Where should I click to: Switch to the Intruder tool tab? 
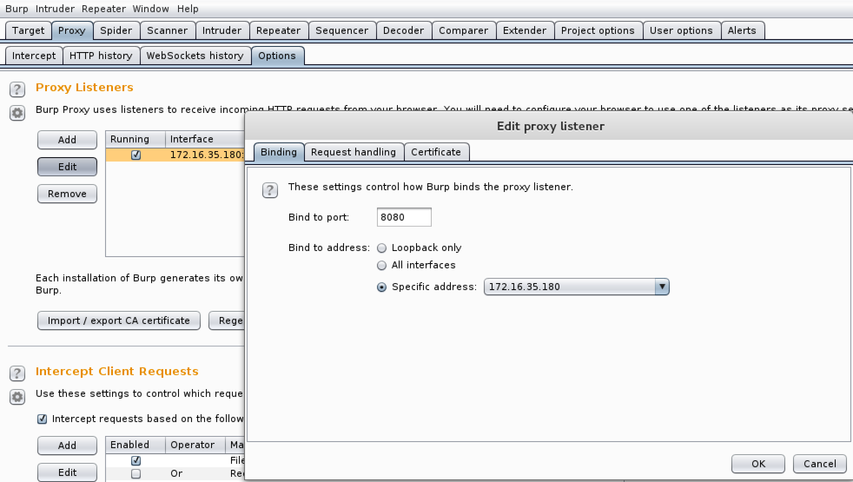point(222,30)
